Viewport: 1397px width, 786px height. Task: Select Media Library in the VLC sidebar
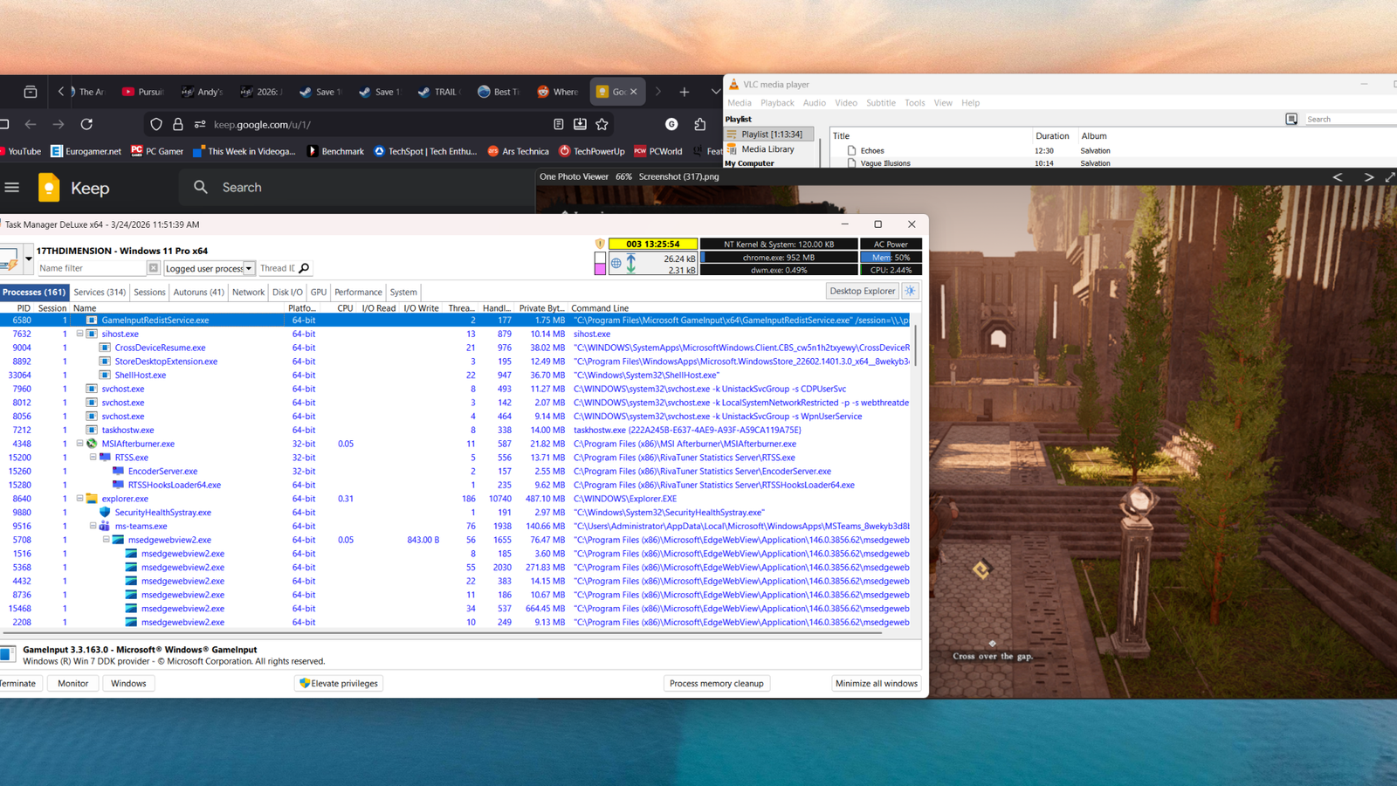point(767,148)
